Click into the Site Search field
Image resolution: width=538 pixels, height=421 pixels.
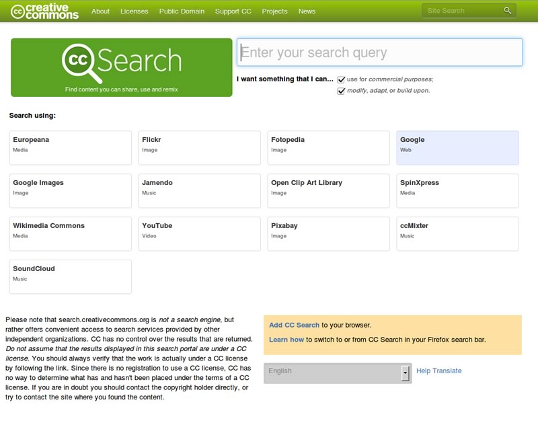coord(463,11)
